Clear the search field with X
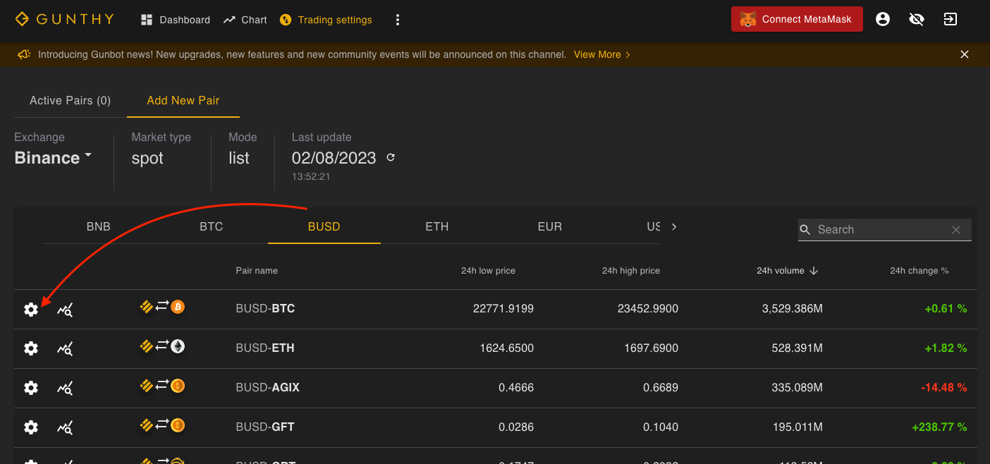 point(956,230)
